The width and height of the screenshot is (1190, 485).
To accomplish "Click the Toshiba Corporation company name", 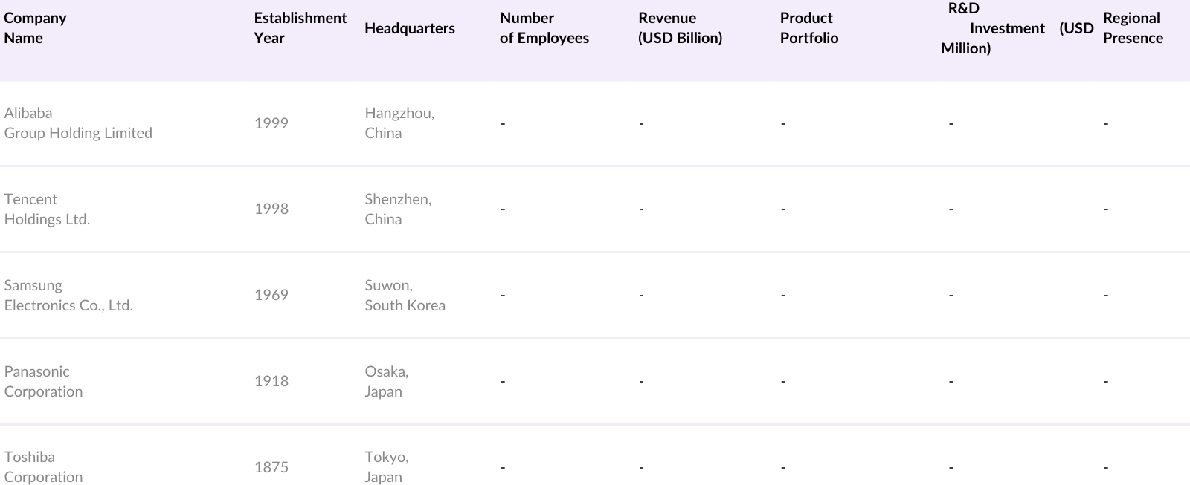I will [43, 467].
